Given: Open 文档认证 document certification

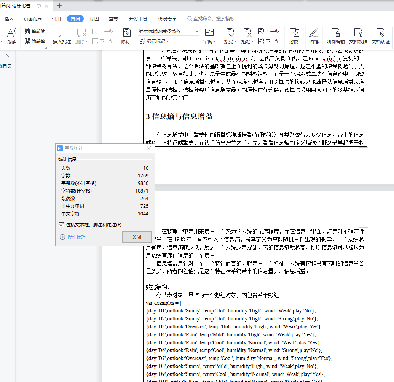Looking at the screenshot, I should (x=380, y=36).
